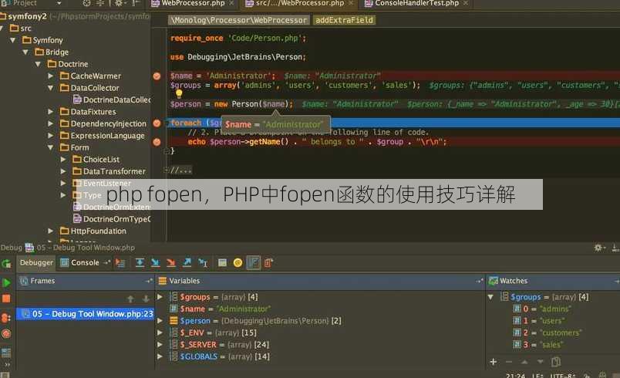
Task: Click the remove watch minus icon
Action: 509,362
